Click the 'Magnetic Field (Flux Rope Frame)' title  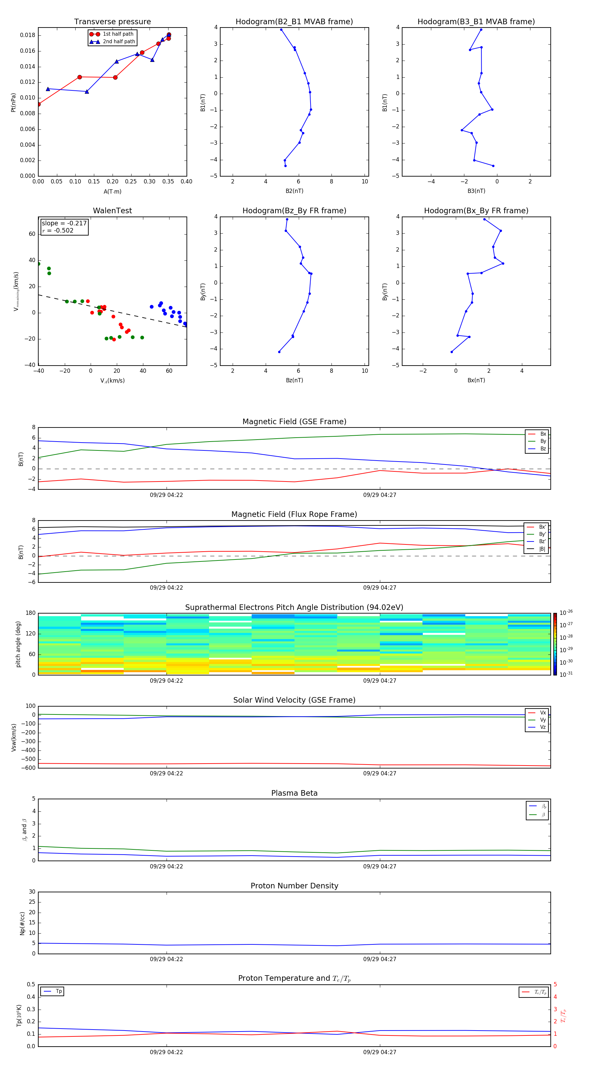point(294,515)
